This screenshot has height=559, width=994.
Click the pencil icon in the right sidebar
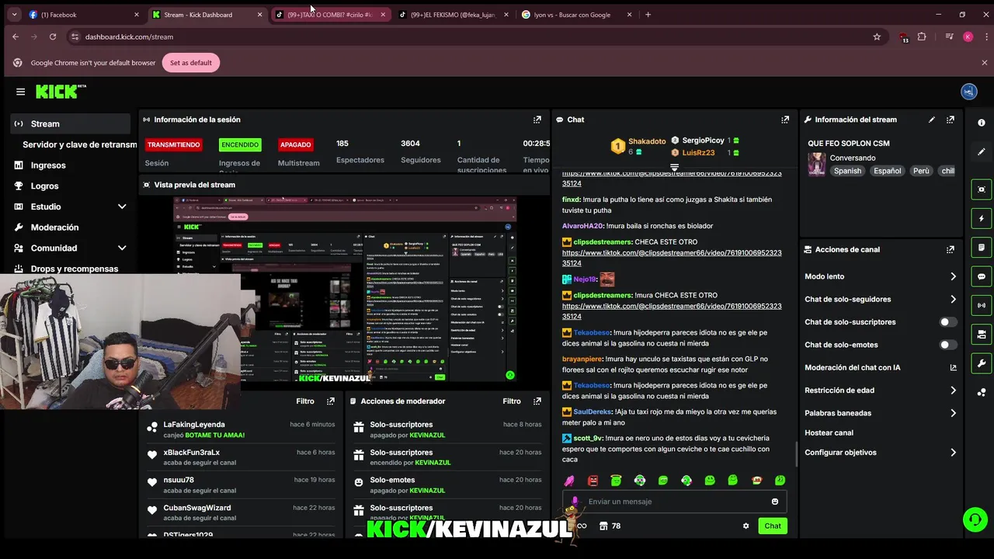(982, 151)
